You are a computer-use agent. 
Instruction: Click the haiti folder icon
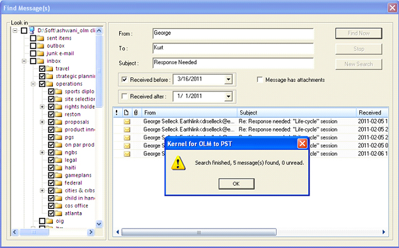pos(59,168)
